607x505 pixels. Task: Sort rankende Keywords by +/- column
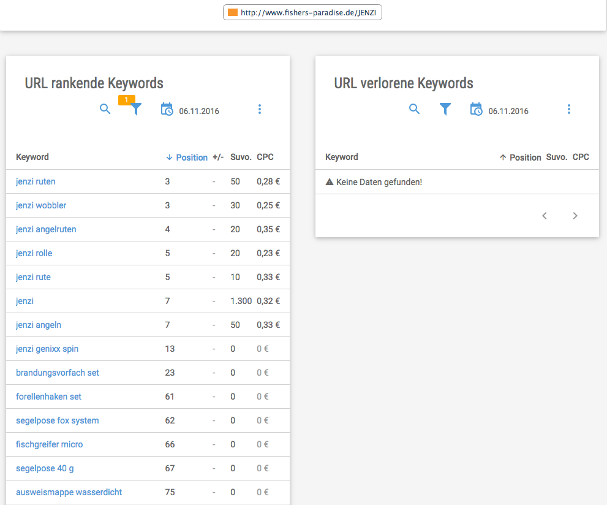click(218, 157)
